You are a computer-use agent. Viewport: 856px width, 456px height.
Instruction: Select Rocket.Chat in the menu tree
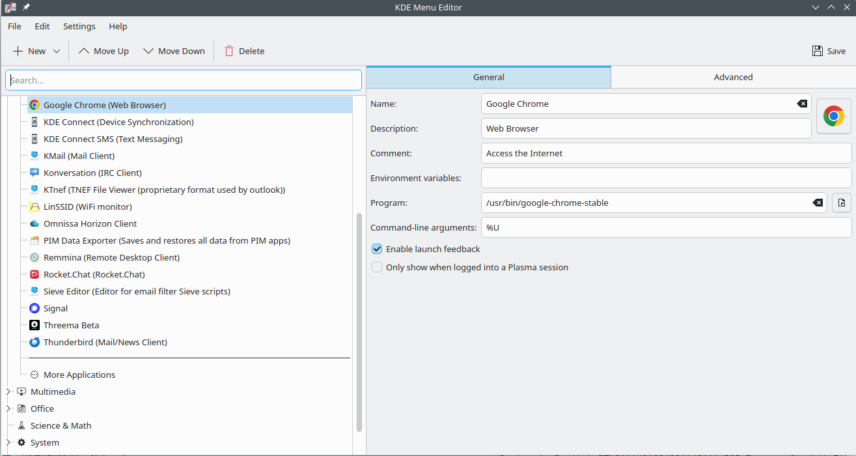[94, 274]
